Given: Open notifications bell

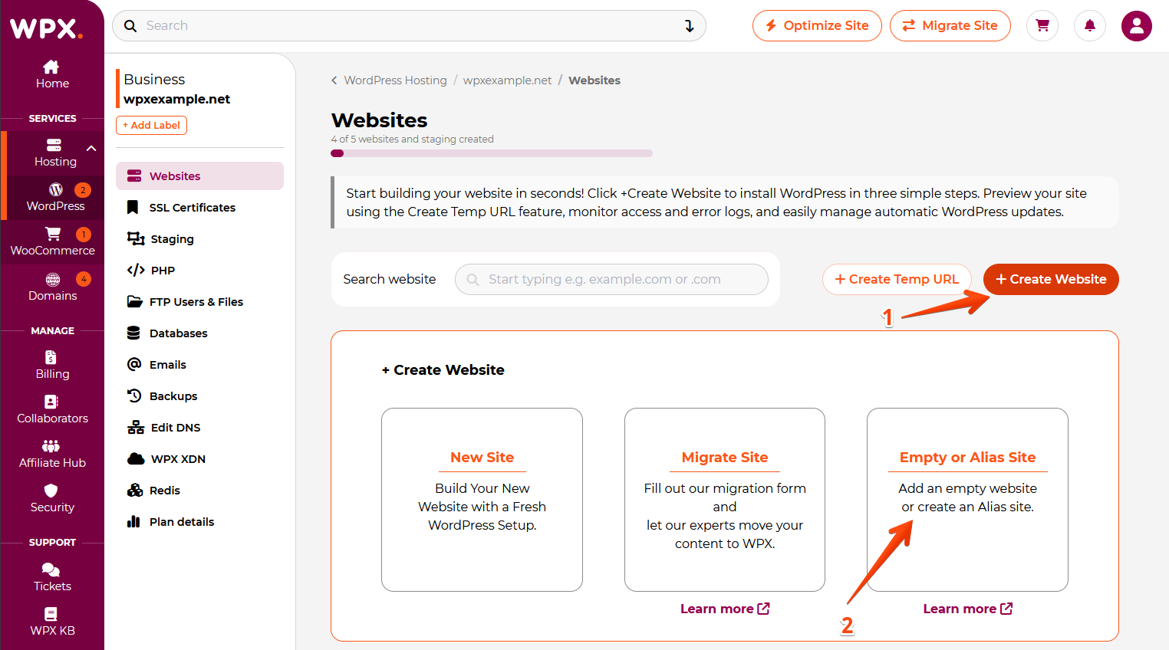Looking at the screenshot, I should point(1090,25).
